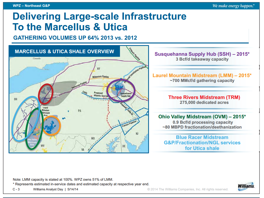This screenshot has width=264, height=198.
Task: Click the 'Canada' label on the map
Action: pyautogui.click(x=37, y=59)
